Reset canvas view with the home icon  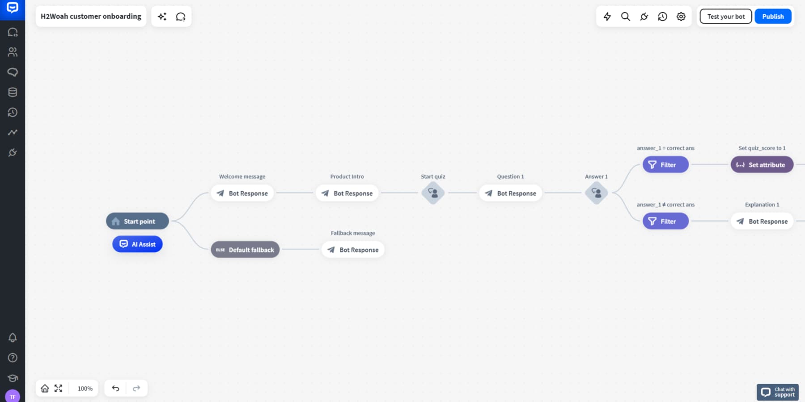[45, 388]
